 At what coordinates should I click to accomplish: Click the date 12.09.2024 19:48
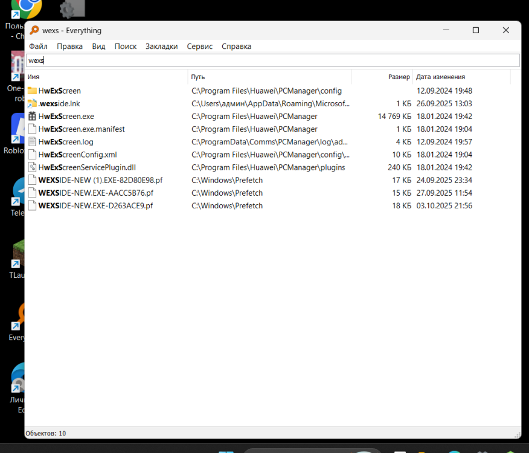tap(444, 91)
